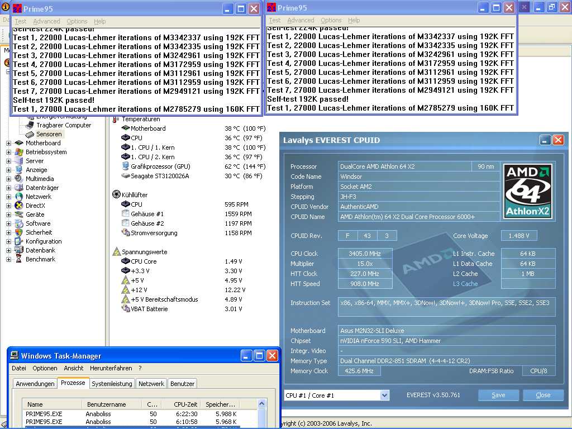
Task: Expand the Datenträger tree node
Action: pos(8,188)
